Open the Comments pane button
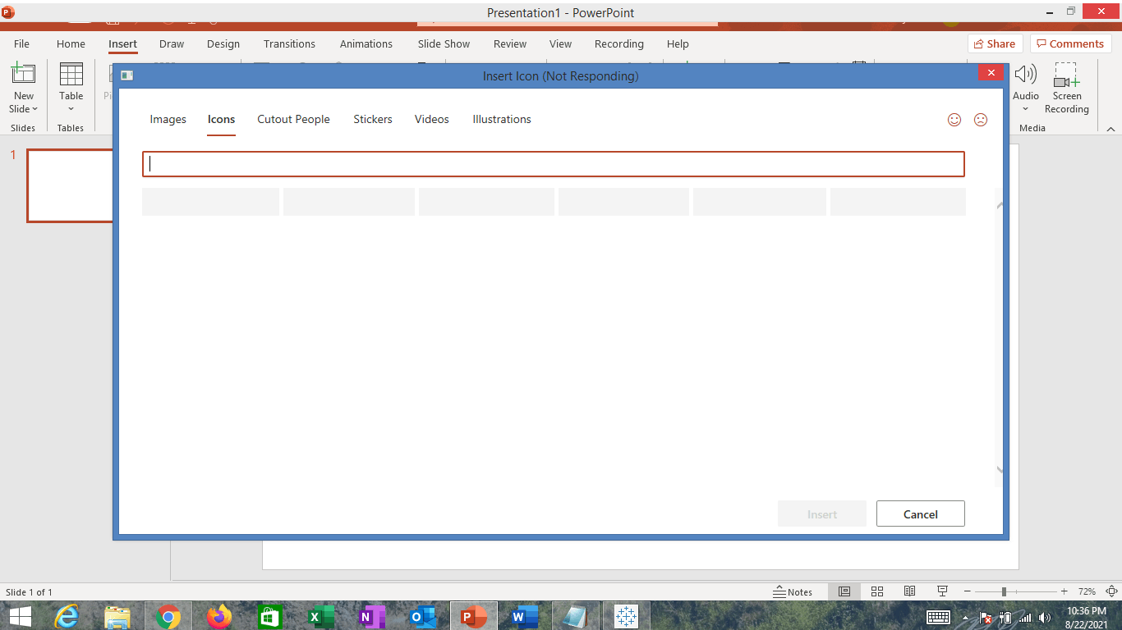 1070,44
